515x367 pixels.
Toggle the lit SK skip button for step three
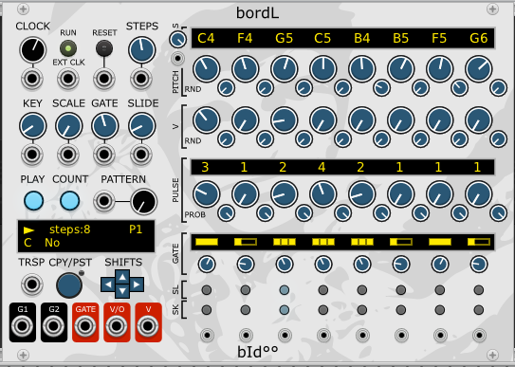click(x=285, y=310)
